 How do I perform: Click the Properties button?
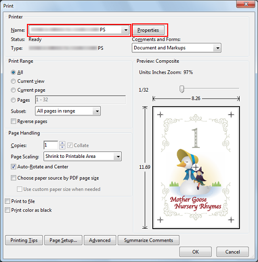(148, 30)
